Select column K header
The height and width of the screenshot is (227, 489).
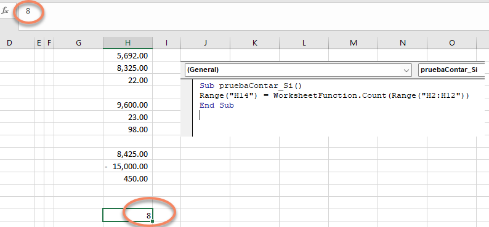point(254,43)
